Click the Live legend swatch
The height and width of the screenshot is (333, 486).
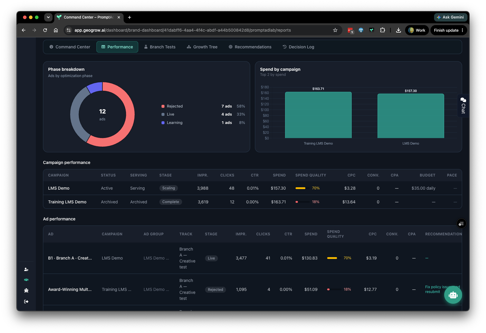point(163,114)
